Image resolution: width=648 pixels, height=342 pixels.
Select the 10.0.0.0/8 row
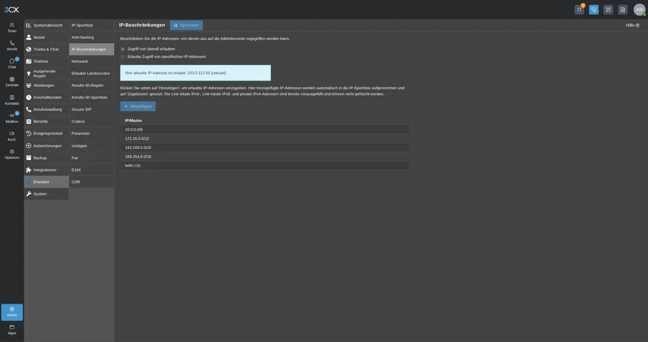pyautogui.click(x=265, y=130)
